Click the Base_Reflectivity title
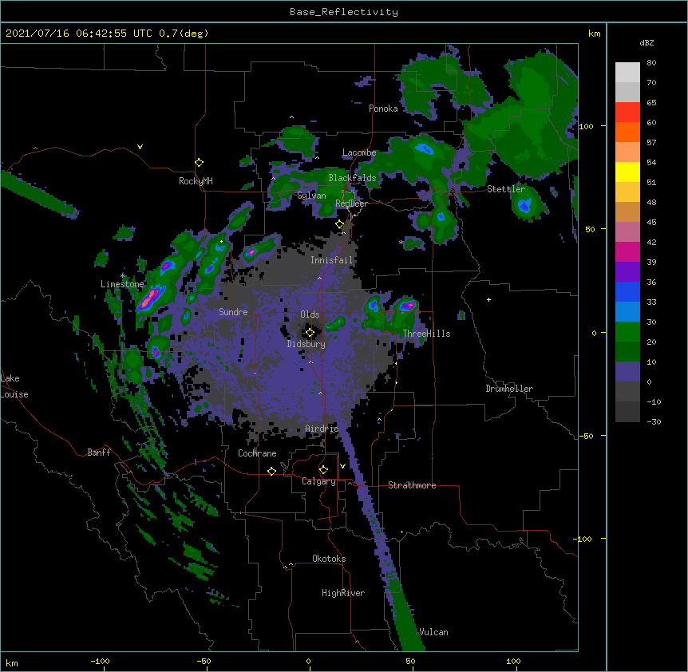The width and height of the screenshot is (688, 672). pyautogui.click(x=344, y=12)
